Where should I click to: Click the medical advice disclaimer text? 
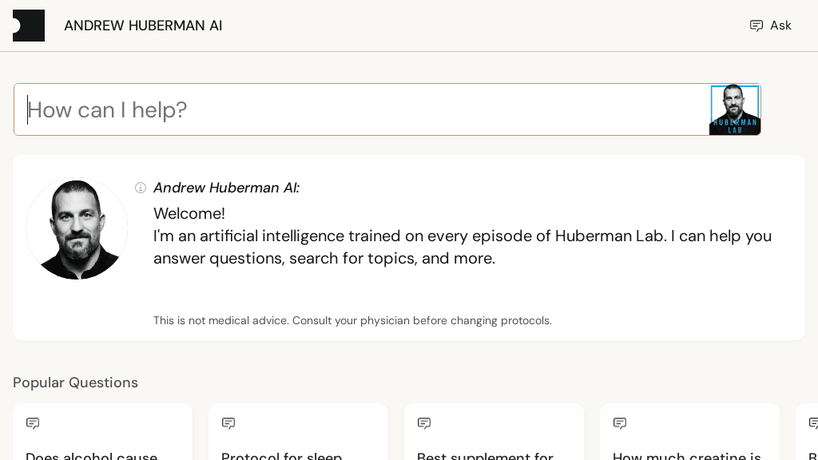(x=352, y=320)
